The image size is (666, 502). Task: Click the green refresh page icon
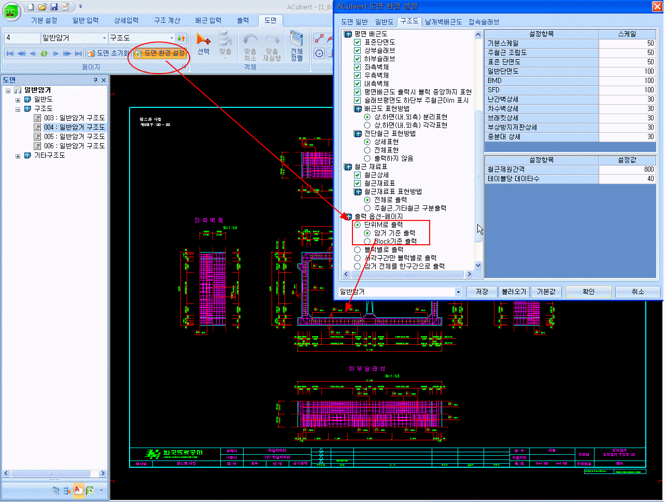tap(44, 53)
